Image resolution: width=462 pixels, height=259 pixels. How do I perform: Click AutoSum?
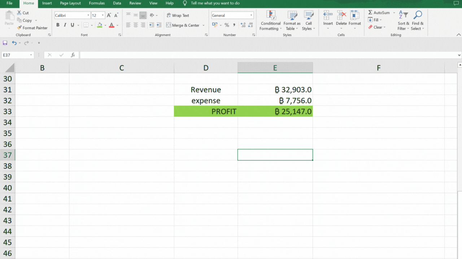coord(379,13)
